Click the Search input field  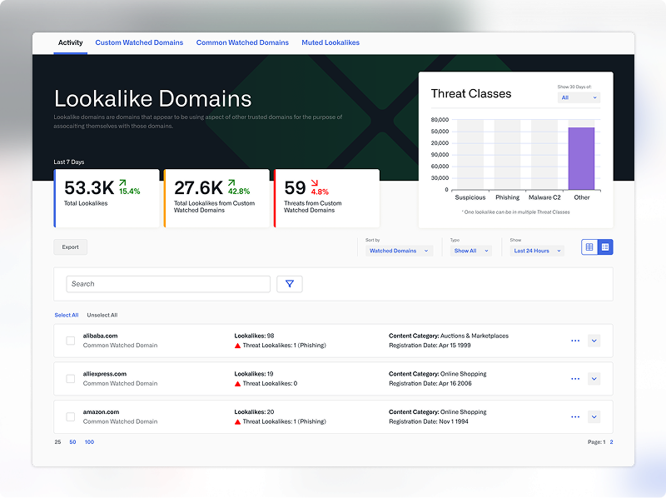(x=168, y=284)
